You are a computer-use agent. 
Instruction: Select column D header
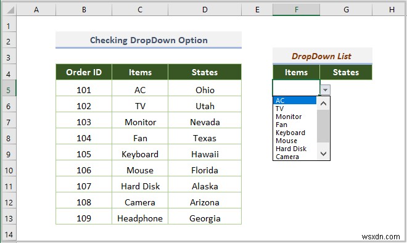[x=205, y=10]
